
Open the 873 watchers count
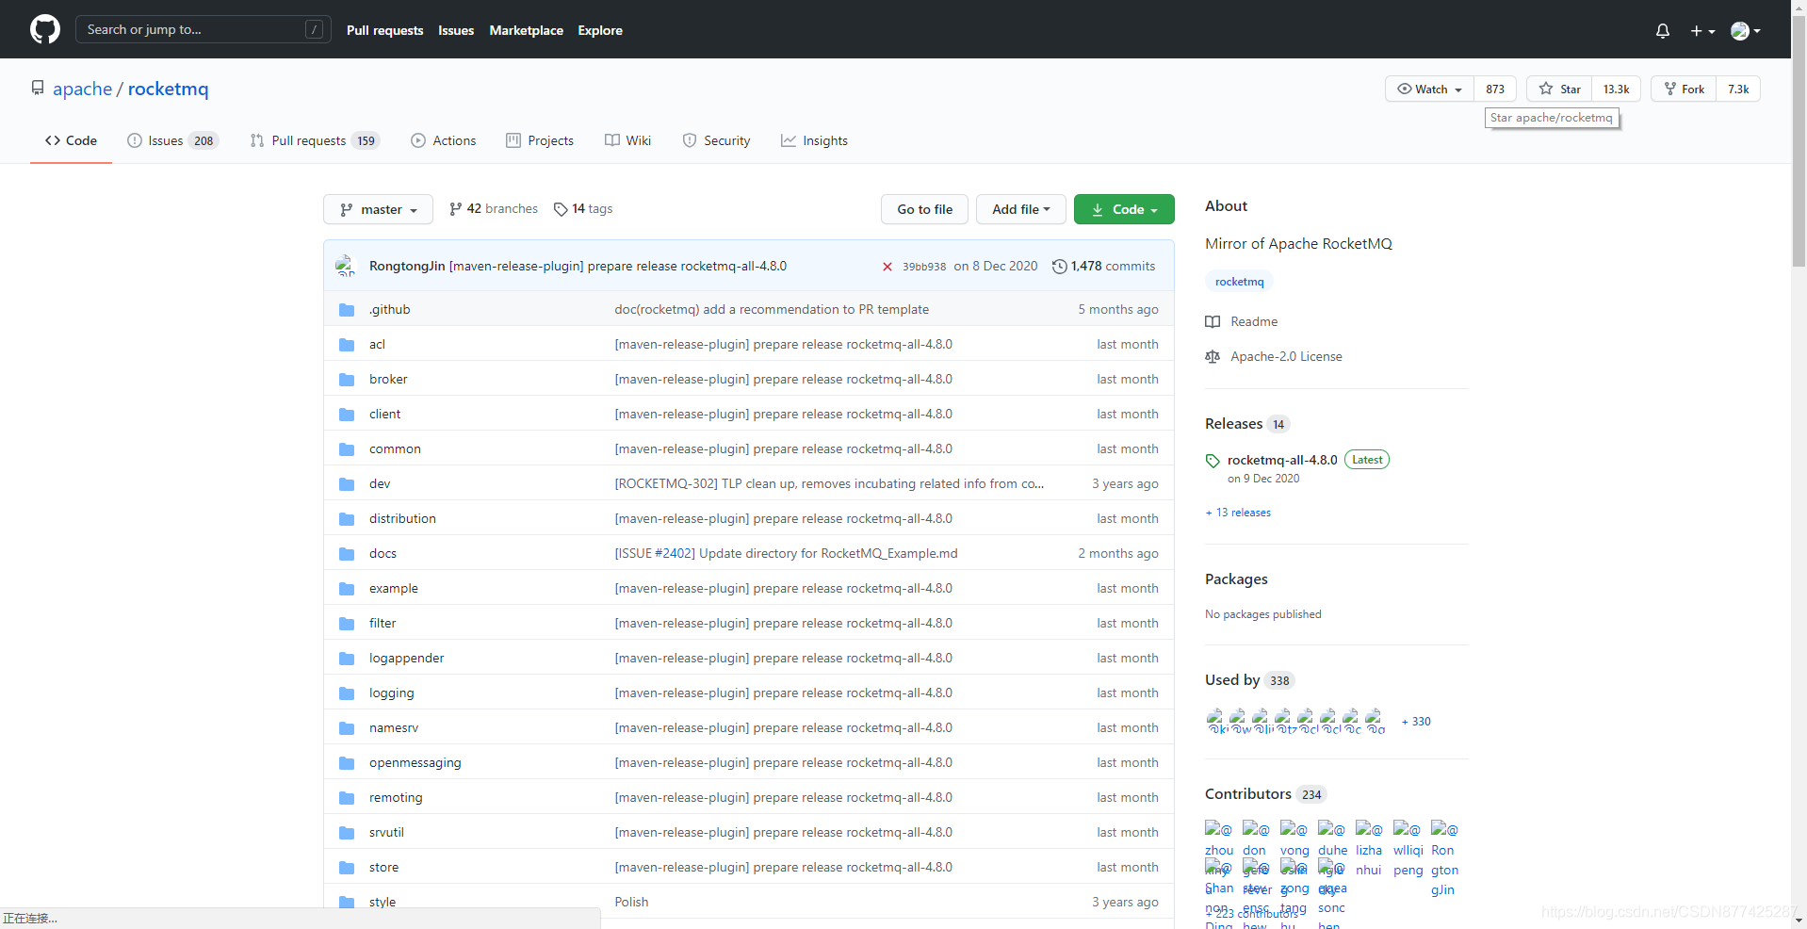(1495, 89)
